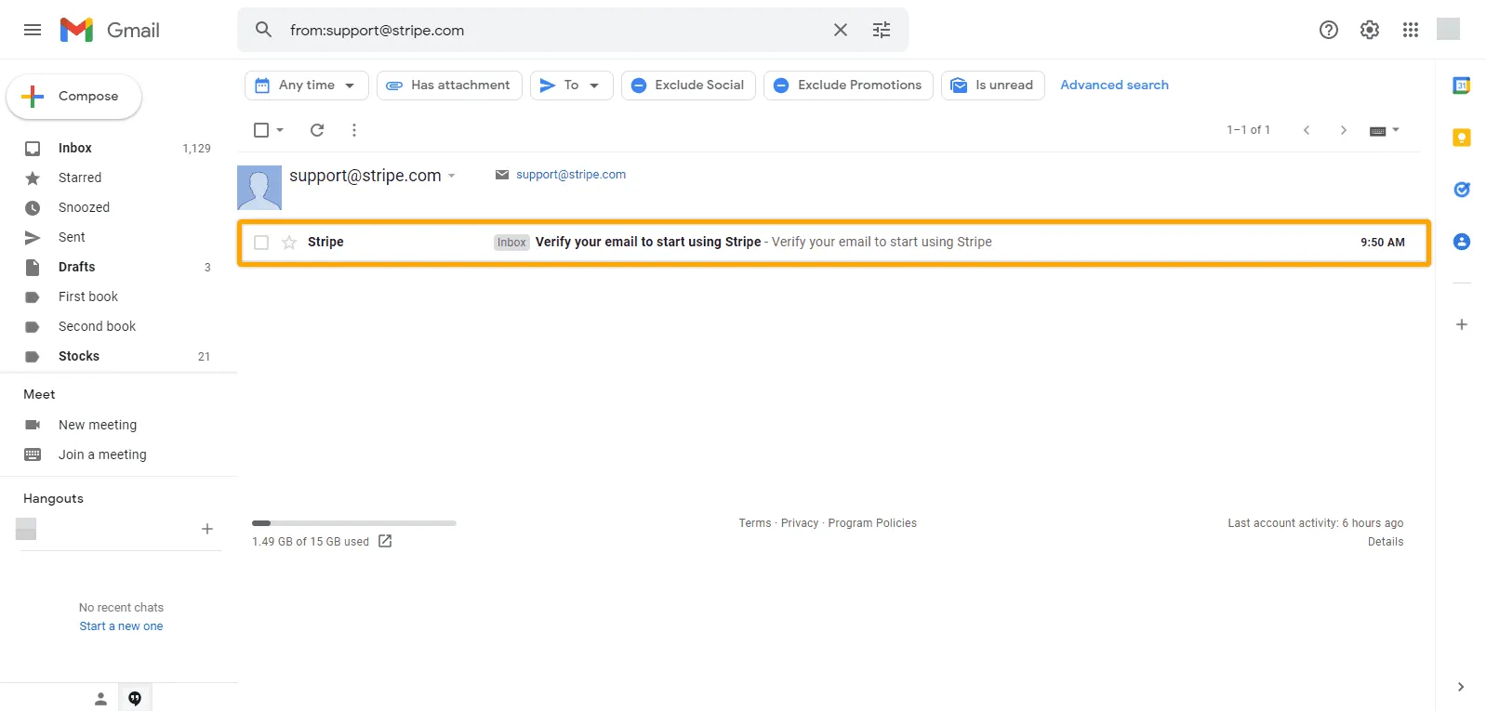Open the main menu hamburger icon

pos(33,30)
